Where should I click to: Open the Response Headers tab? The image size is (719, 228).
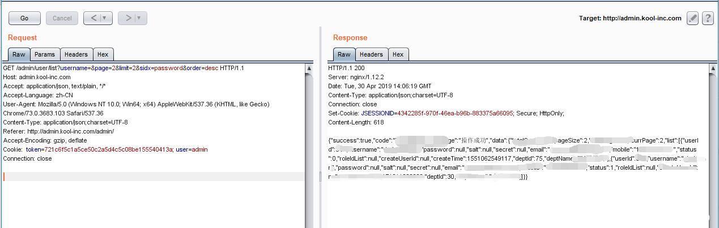coord(371,54)
